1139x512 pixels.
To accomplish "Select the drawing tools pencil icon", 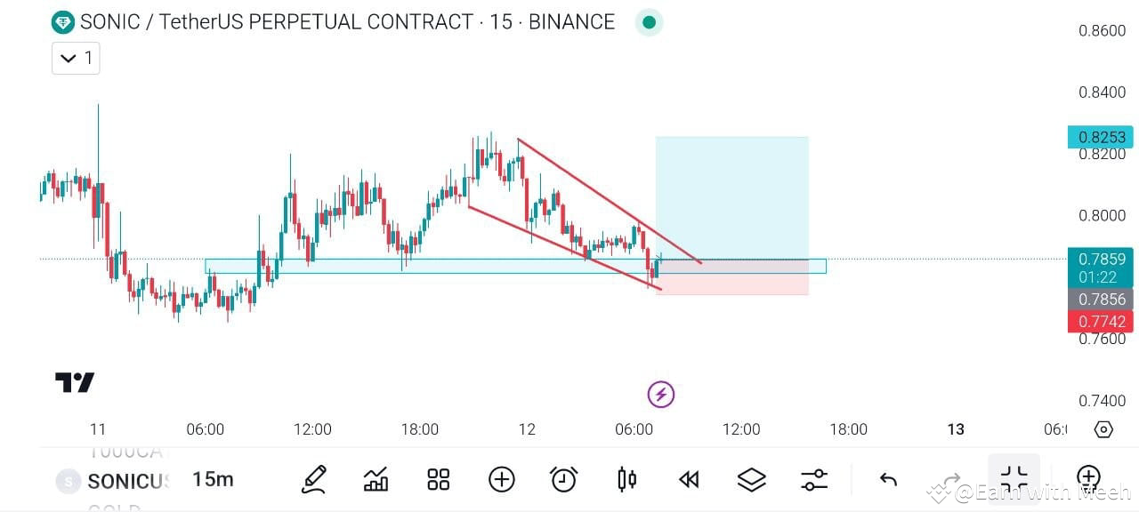I will (313, 479).
